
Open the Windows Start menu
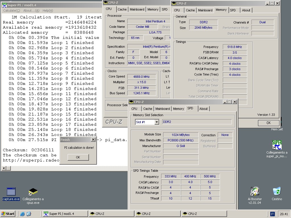point(8,214)
